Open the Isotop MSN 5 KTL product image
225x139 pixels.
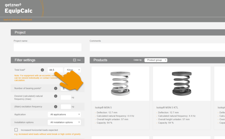pos(182,84)
